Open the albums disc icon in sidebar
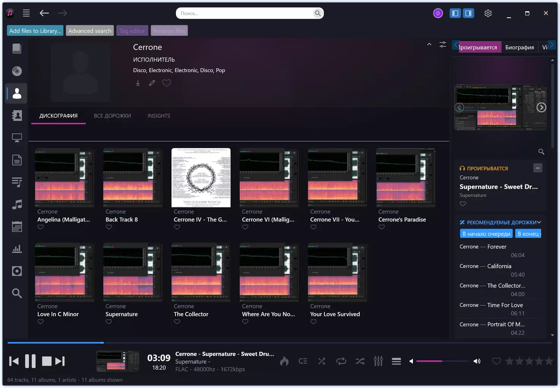This screenshot has width=560, height=388. coord(17,71)
